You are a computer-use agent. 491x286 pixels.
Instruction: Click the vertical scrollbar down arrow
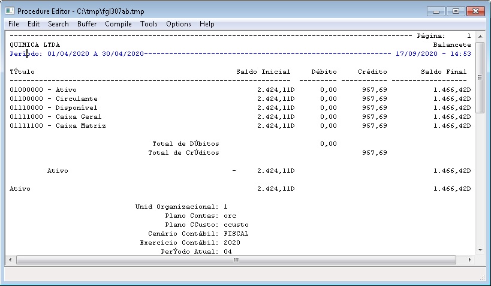click(480, 250)
